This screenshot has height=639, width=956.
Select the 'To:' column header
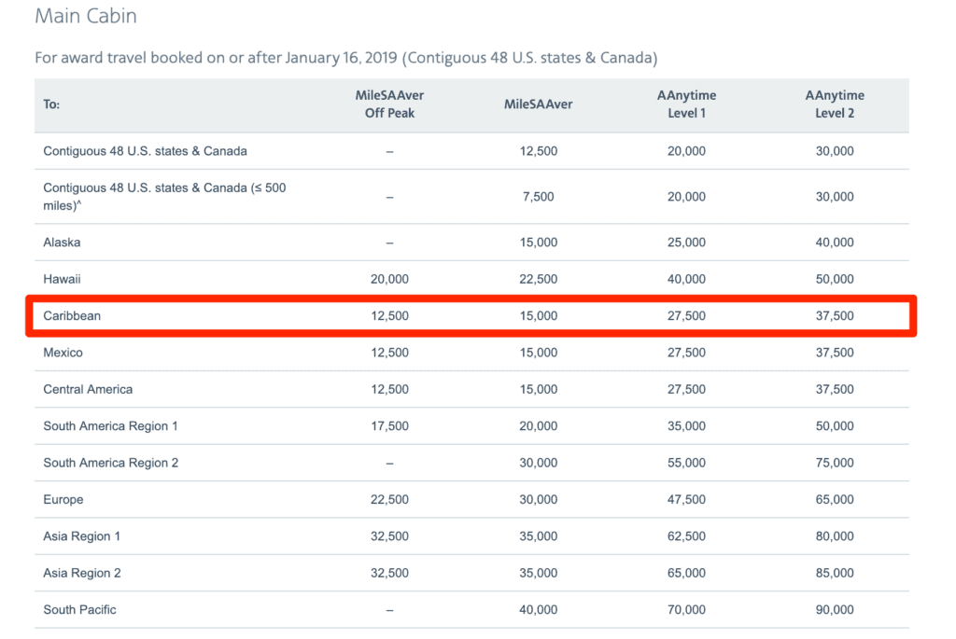click(x=51, y=104)
